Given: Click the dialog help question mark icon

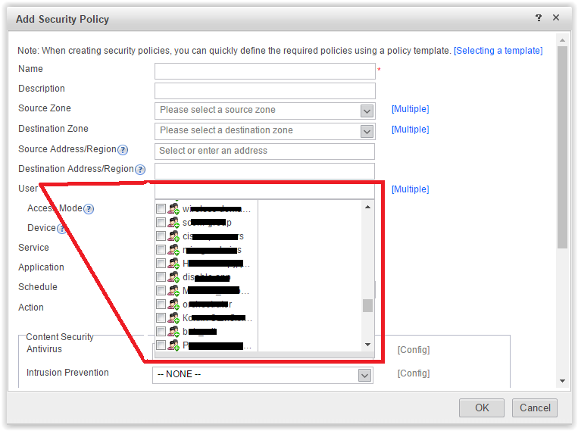Looking at the screenshot, I should (539, 17).
